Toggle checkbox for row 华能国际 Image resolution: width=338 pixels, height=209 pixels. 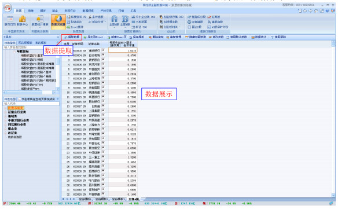103,87
